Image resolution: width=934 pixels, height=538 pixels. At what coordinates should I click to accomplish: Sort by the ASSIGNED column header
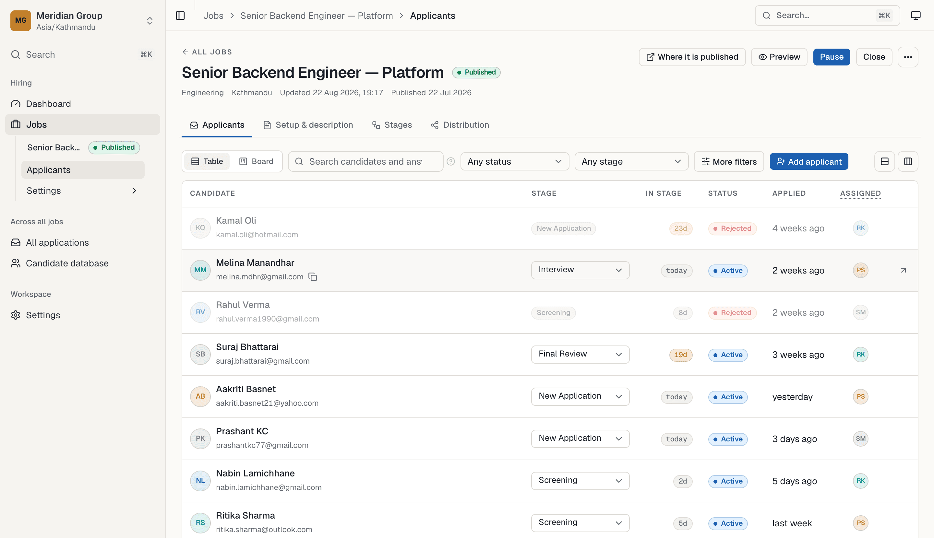860,193
